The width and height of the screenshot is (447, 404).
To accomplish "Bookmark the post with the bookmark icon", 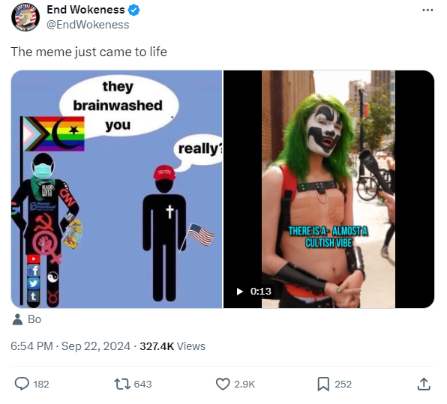I will pos(323,384).
